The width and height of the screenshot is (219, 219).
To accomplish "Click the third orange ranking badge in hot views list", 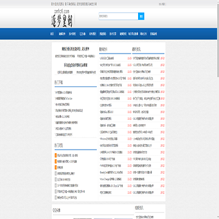I will click(x=55, y=167).
